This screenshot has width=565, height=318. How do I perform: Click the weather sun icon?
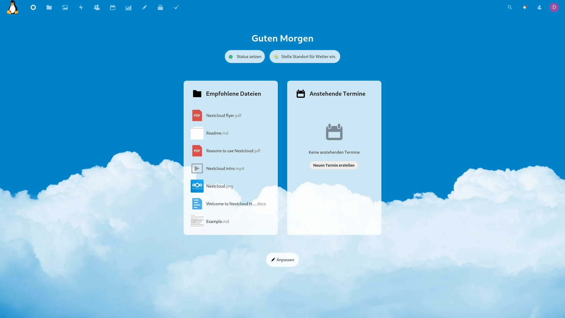click(276, 57)
